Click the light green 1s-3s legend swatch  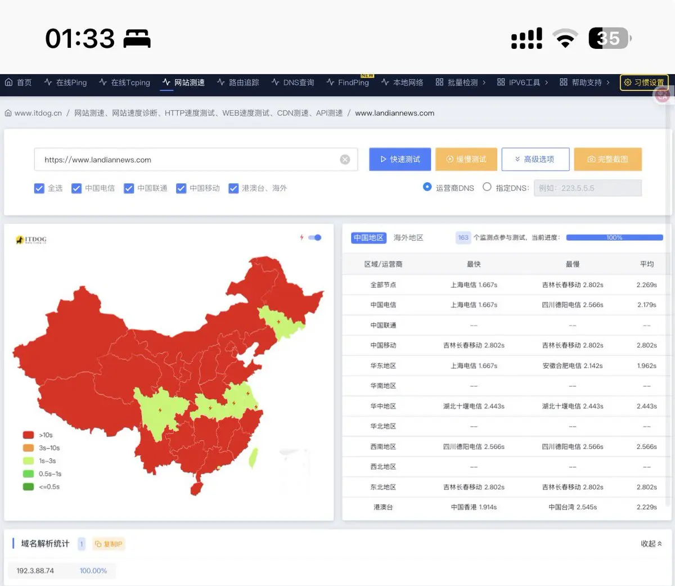(x=28, y=461)
